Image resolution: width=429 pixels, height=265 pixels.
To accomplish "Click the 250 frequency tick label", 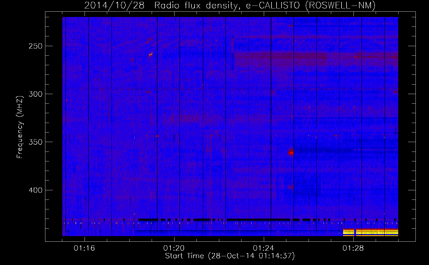I will point(36,46).
